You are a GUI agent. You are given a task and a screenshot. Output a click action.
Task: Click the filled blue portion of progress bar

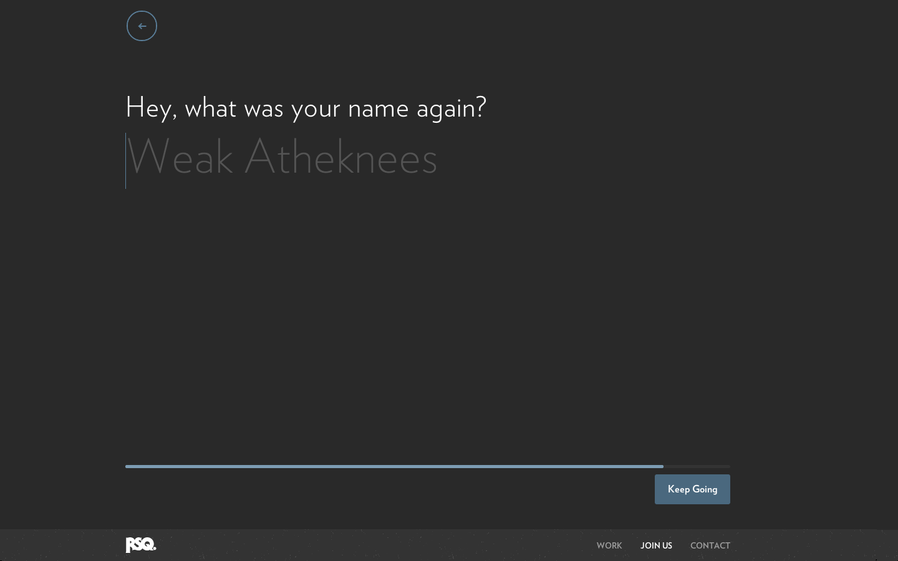393,466
